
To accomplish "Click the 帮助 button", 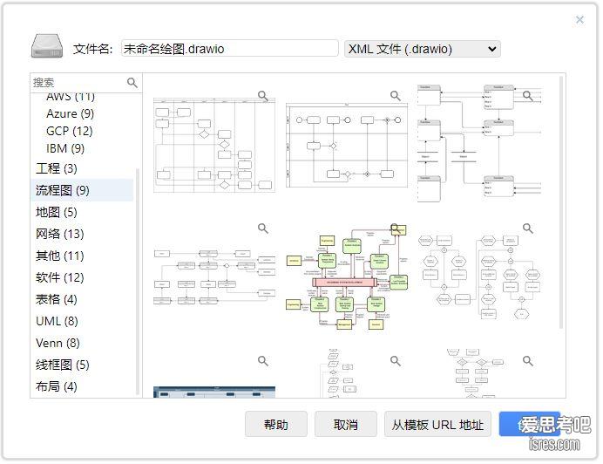I will click(x=275, y=425).
